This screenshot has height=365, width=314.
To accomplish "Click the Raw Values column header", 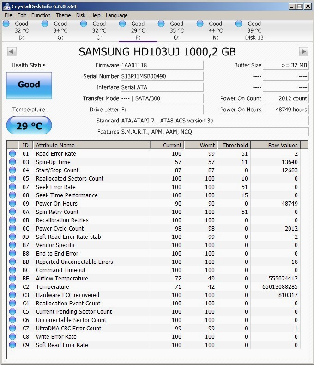I will pyautogui.click(x=276, y=145).
